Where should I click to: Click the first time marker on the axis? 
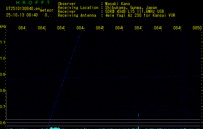point(22,28)
